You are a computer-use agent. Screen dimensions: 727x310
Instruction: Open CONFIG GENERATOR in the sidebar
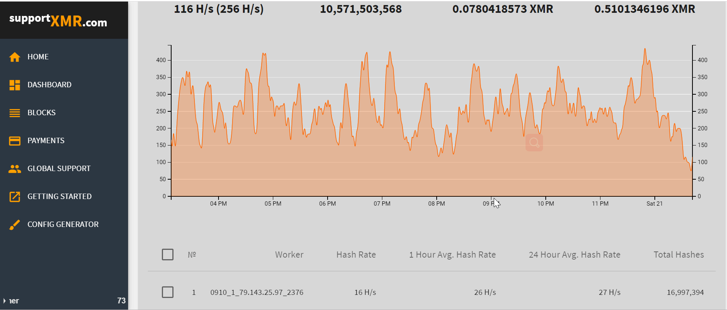tap(63, 224)
